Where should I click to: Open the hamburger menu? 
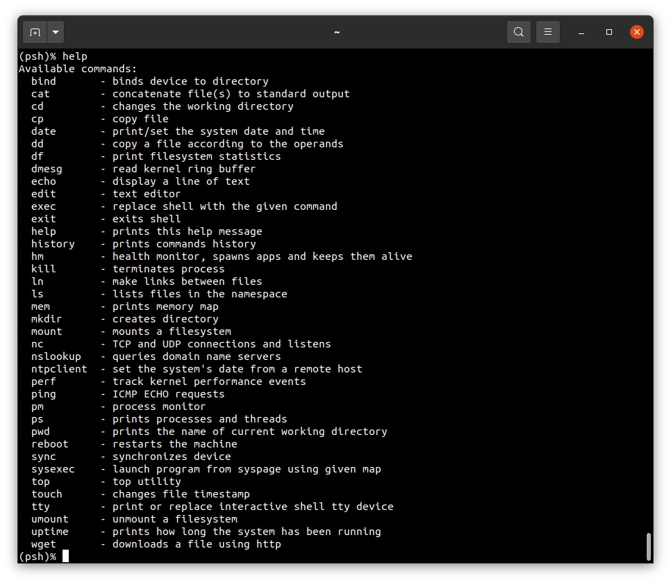548,32
